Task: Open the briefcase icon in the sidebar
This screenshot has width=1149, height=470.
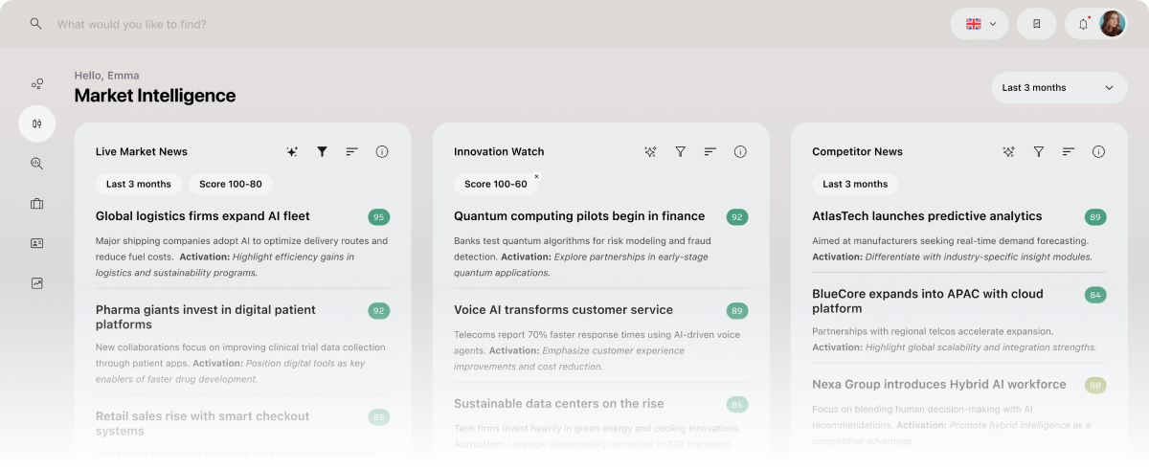Action: (36, 203)
